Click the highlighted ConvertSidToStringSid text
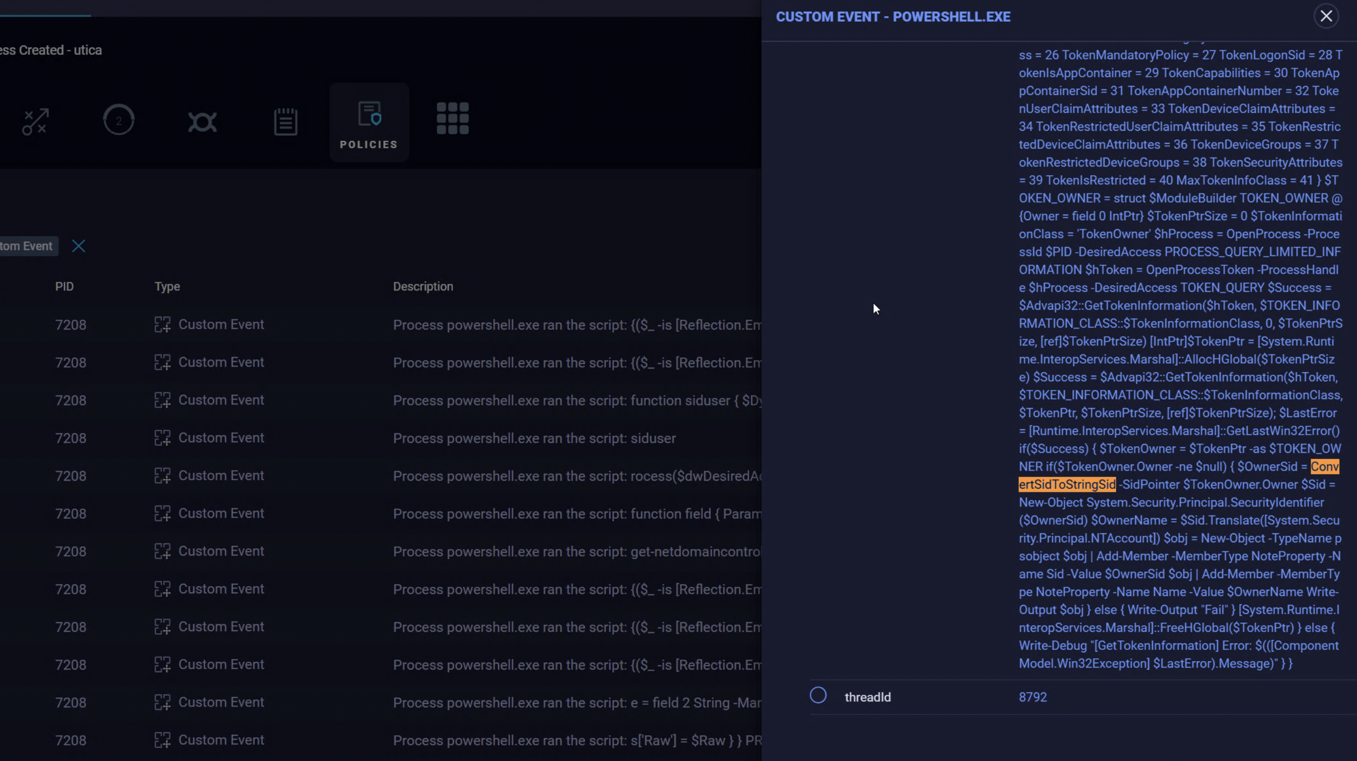Viewport: 1357px width, 761px height. click(1067, 484)
